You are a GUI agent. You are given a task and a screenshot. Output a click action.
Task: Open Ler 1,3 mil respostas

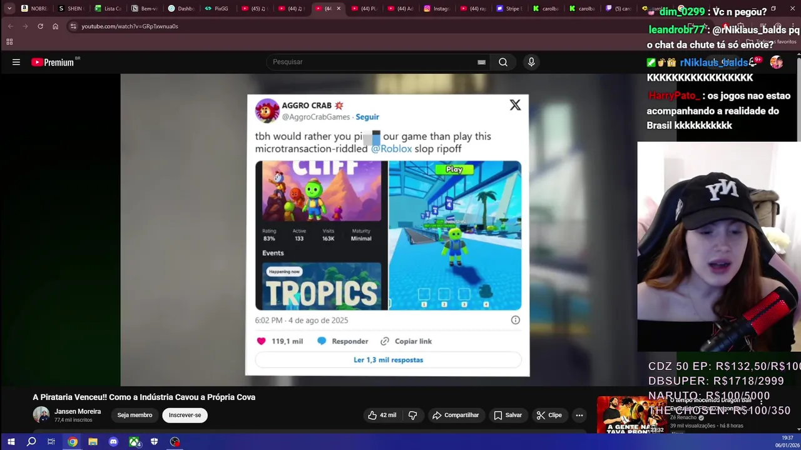[388, 360]
